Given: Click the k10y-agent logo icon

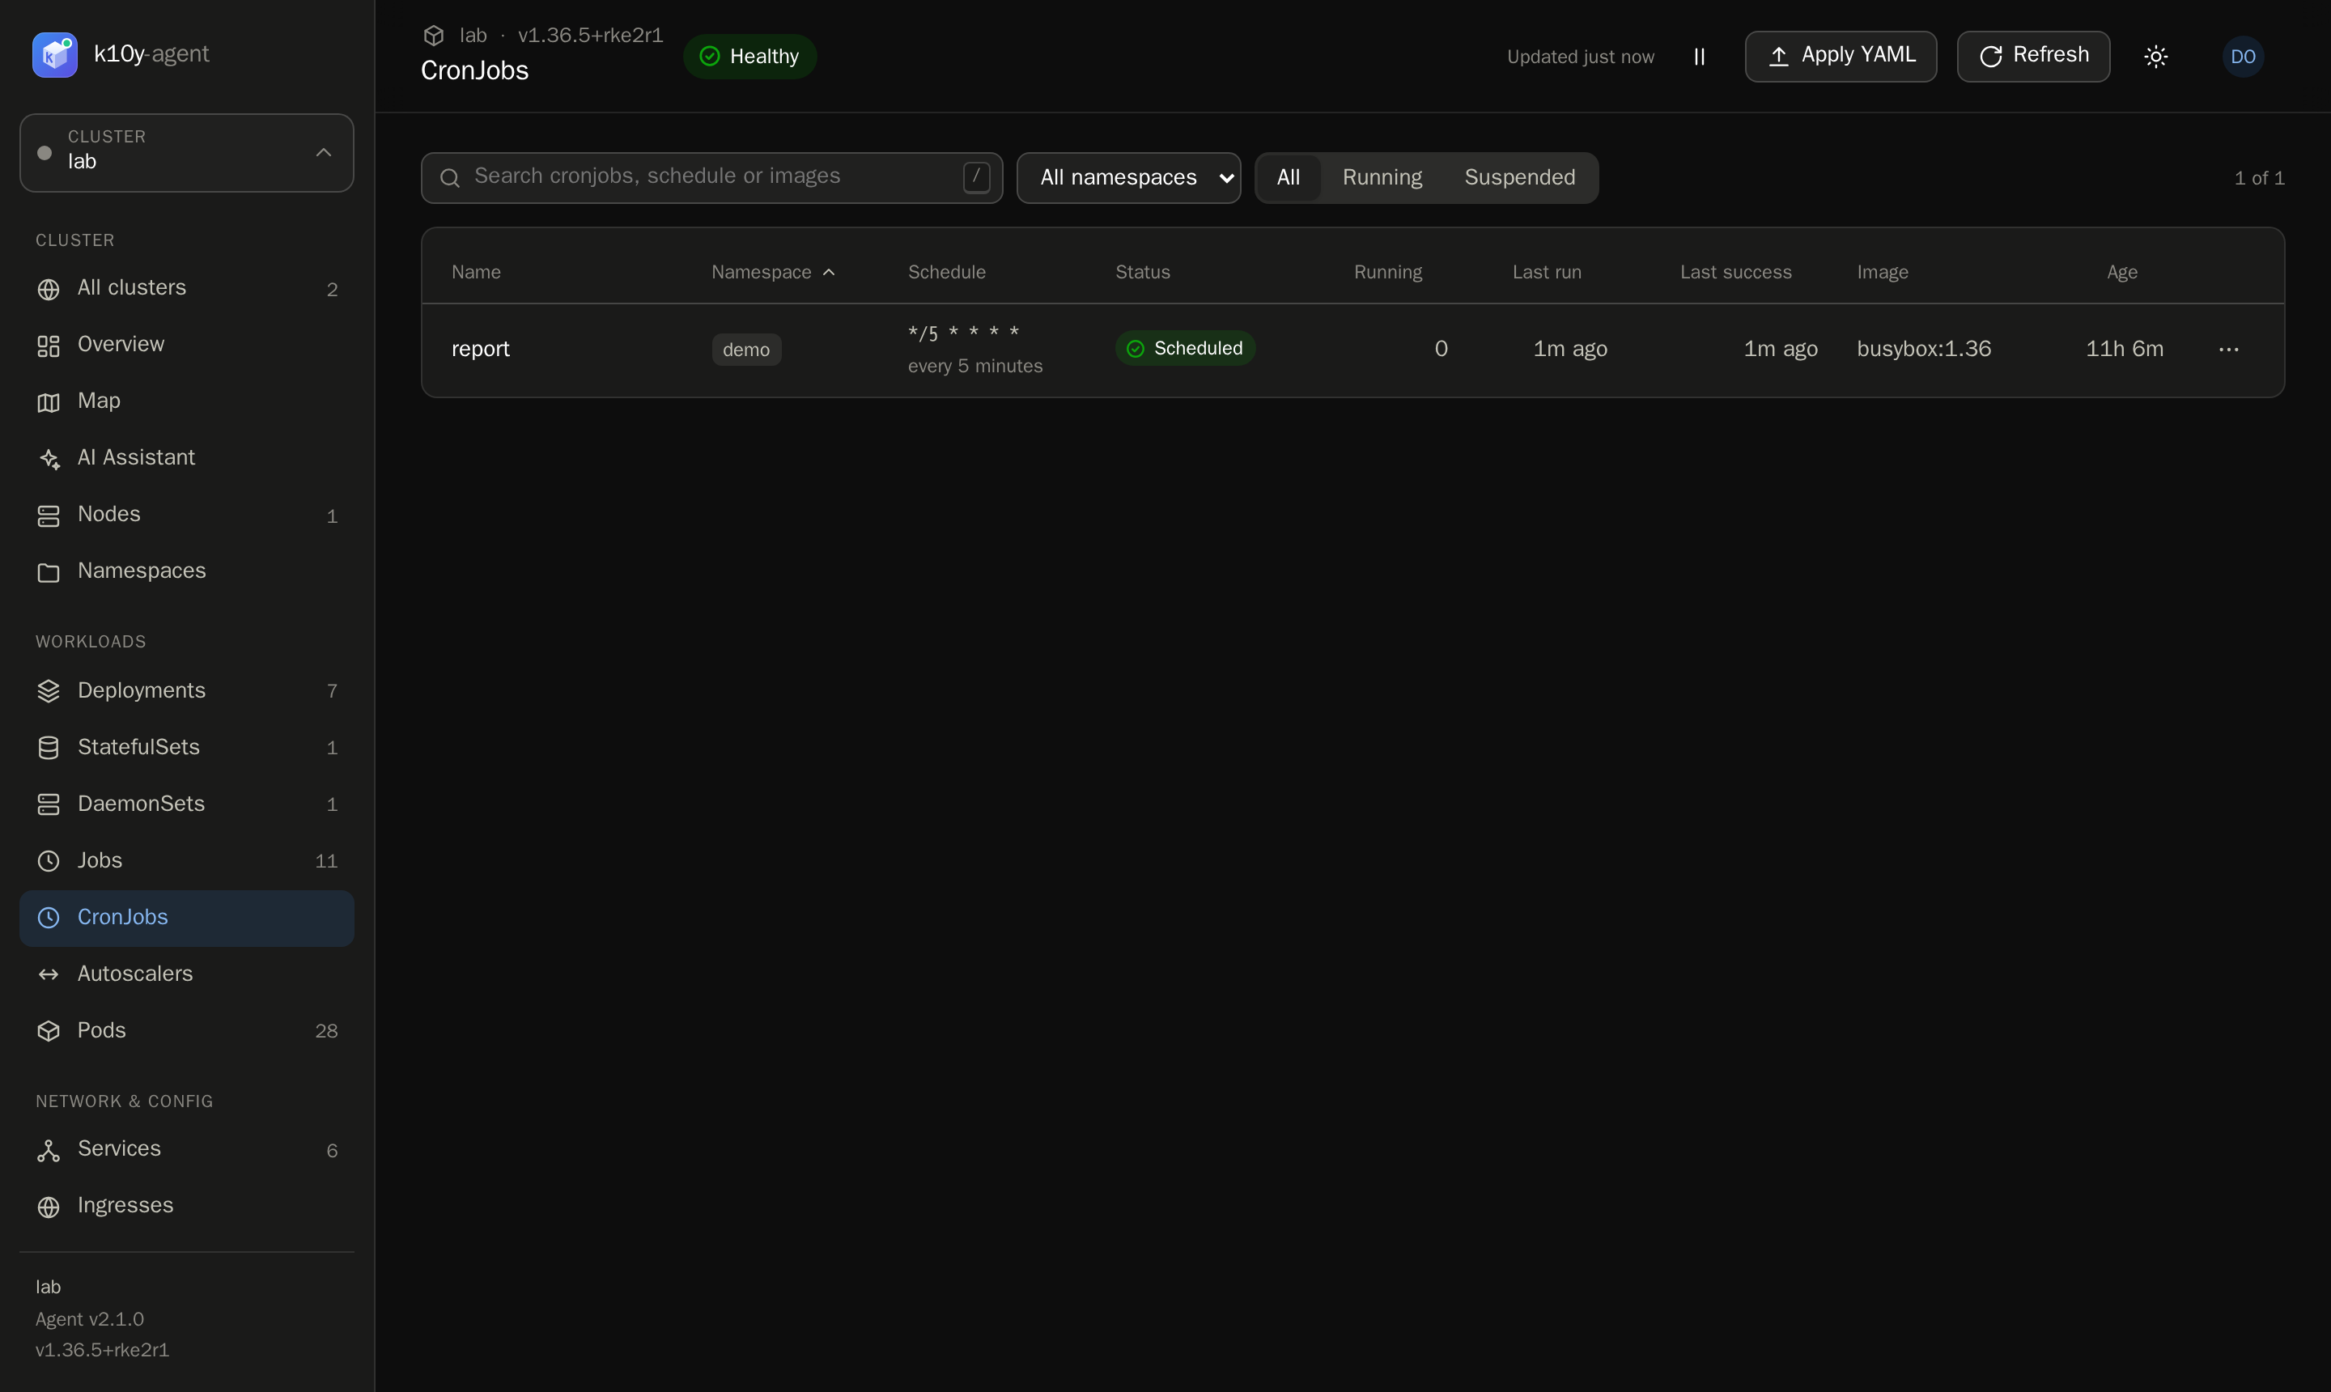Looking at the screenshot, I should click(54, 54).
